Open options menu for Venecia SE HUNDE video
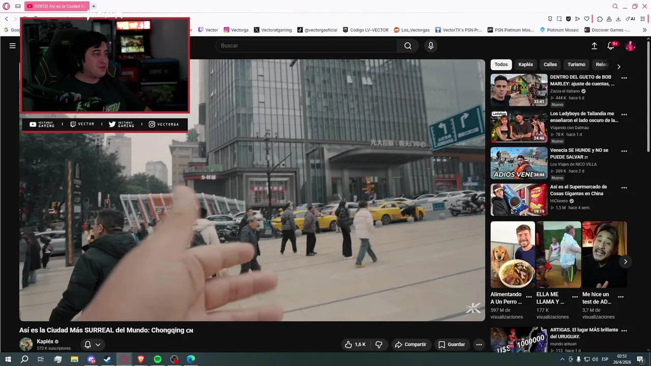 624,151
